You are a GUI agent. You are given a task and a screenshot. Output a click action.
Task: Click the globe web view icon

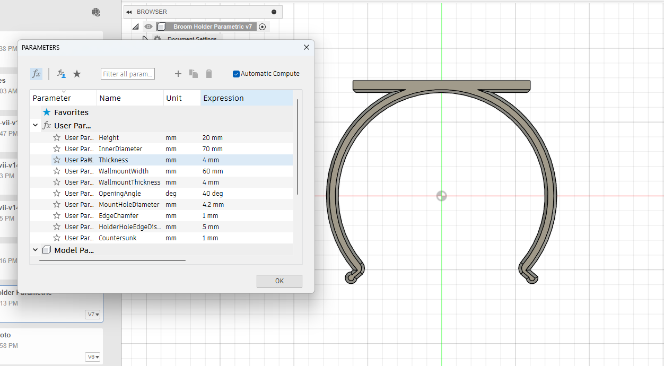95,12
